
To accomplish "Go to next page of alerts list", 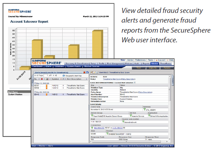I will coord(54,75).
